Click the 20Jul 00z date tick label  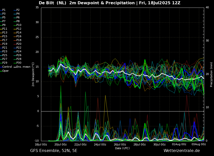60,144
